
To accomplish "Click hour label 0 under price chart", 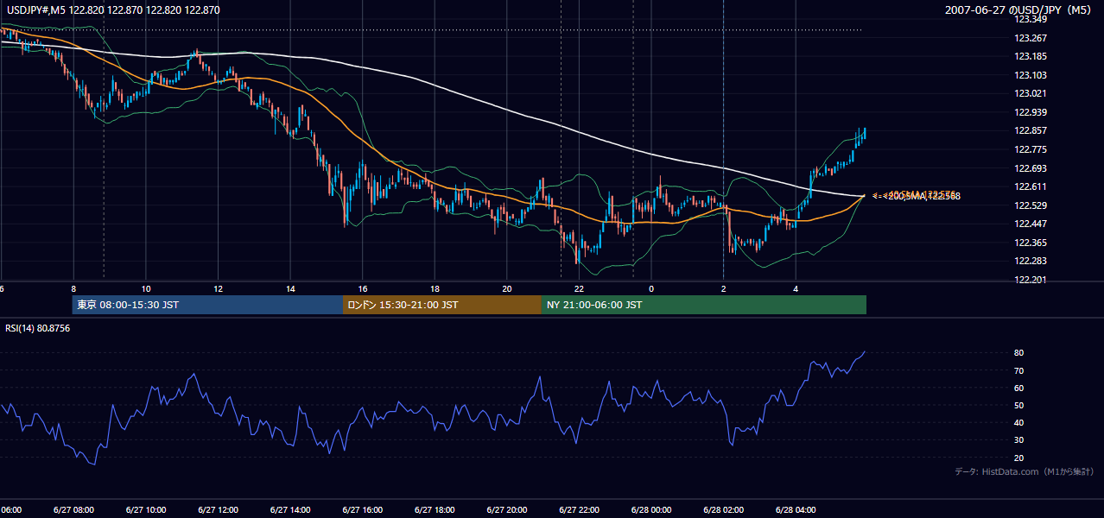I will pos(651,288).
